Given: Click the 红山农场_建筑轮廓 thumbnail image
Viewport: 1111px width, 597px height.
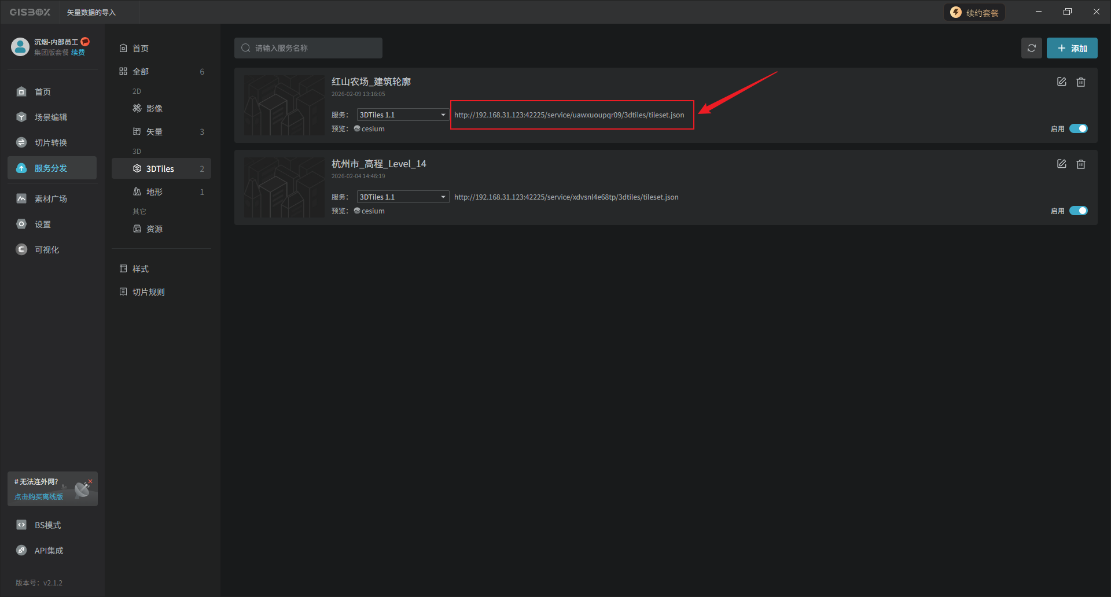Looking at the screenshot, I should point(284,105).
